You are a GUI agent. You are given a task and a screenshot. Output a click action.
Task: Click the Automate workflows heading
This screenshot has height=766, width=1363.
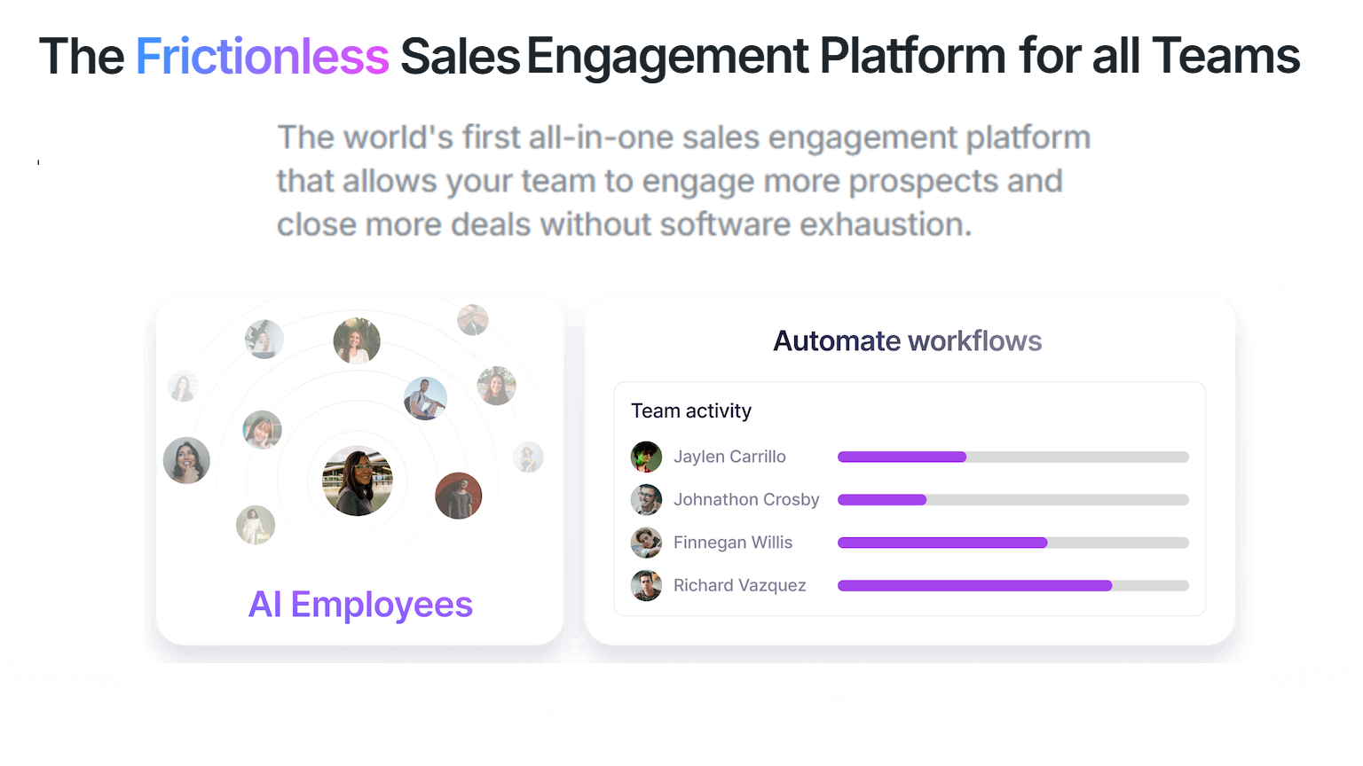tap(907, 340)
